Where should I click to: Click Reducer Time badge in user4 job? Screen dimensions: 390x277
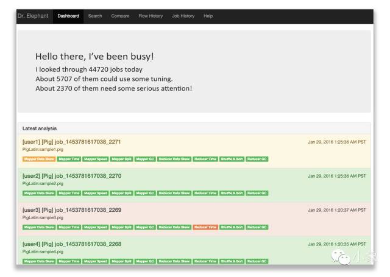point(205,261)
